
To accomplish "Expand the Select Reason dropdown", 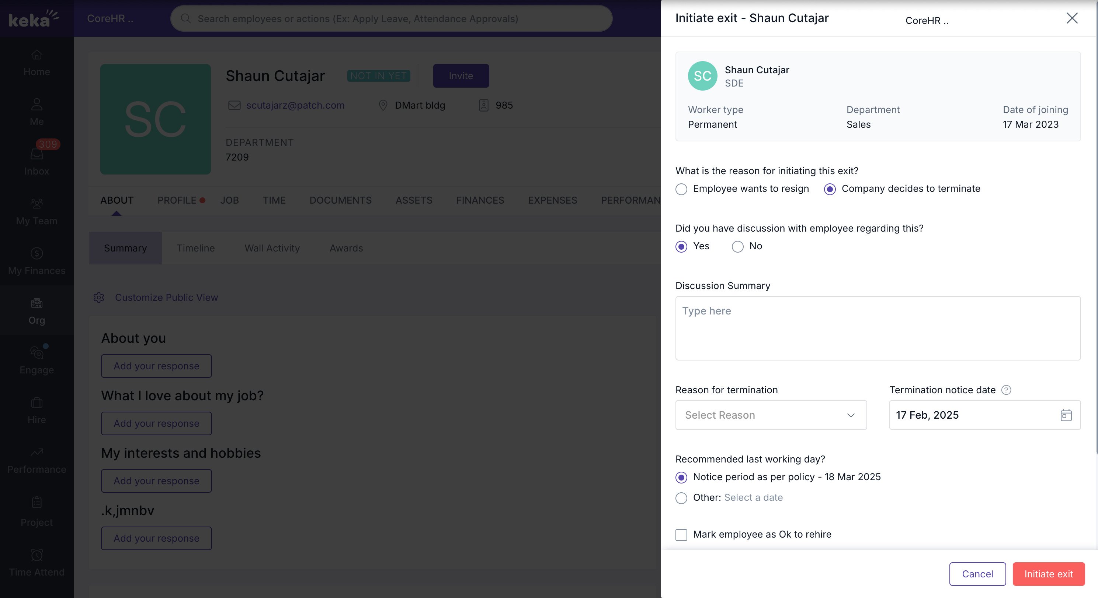I will click(x=771, y=415).
